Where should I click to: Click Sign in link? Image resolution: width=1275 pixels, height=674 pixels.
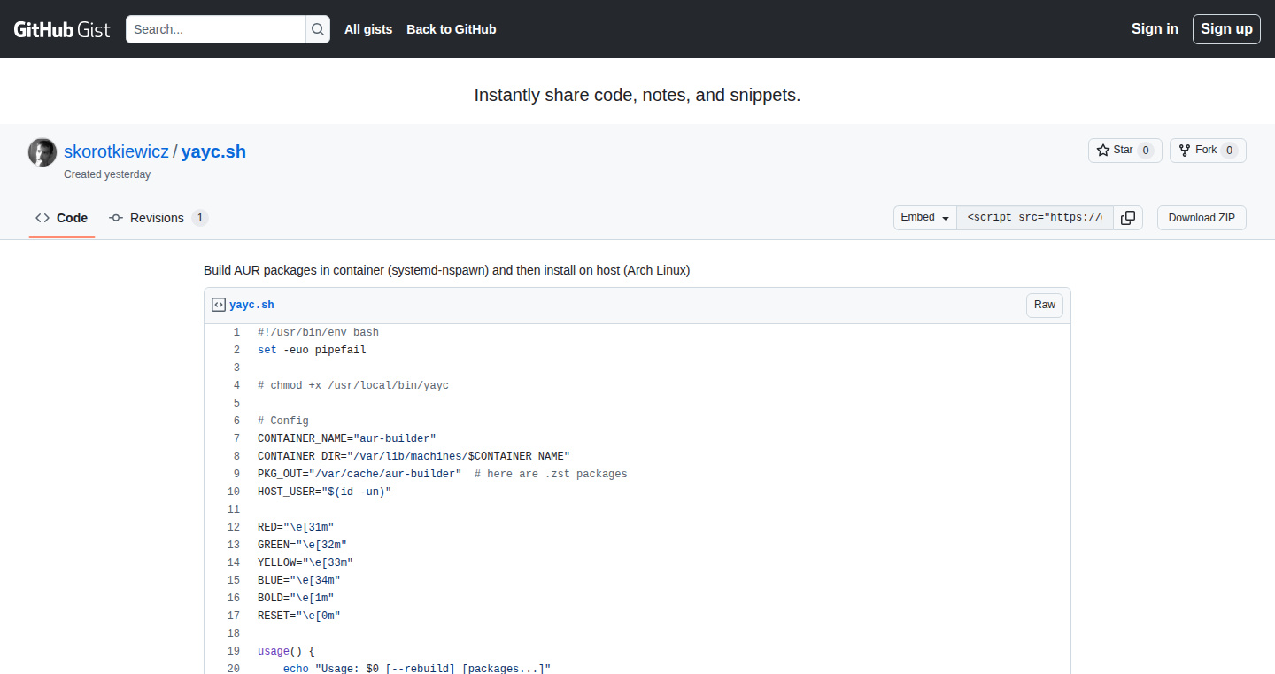tap(1155, 28)
